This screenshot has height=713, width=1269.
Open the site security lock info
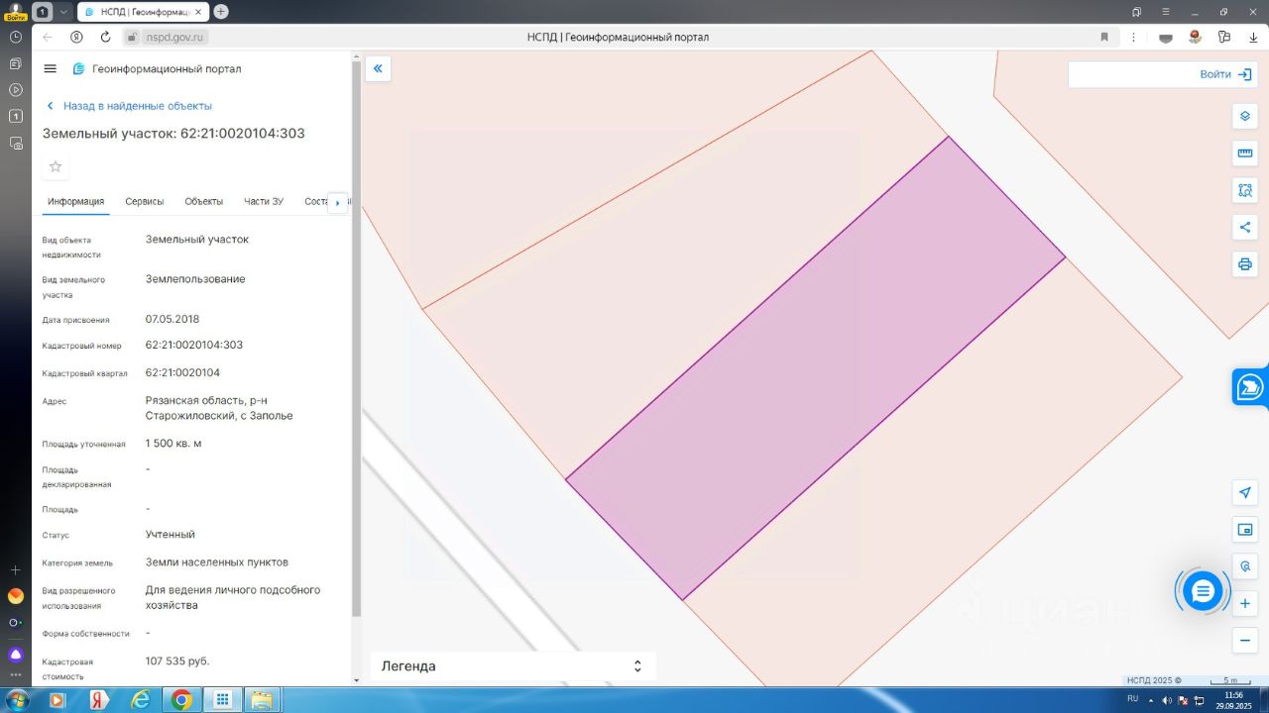[x=131, y=37]
